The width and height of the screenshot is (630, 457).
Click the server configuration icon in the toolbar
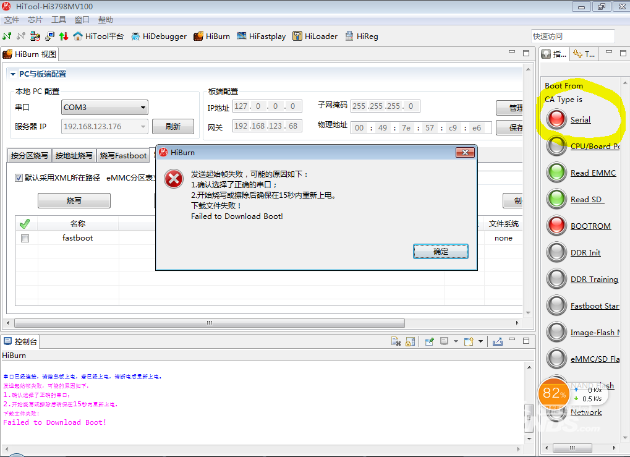pos(35,36)
